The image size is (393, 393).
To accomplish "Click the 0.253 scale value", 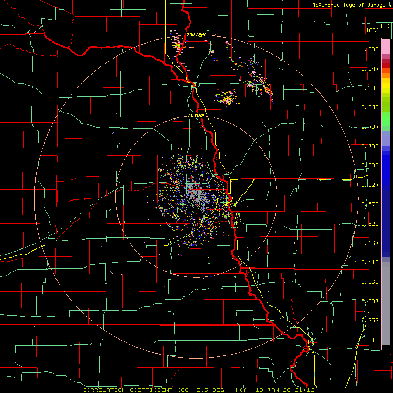I will tap(370, 321).
